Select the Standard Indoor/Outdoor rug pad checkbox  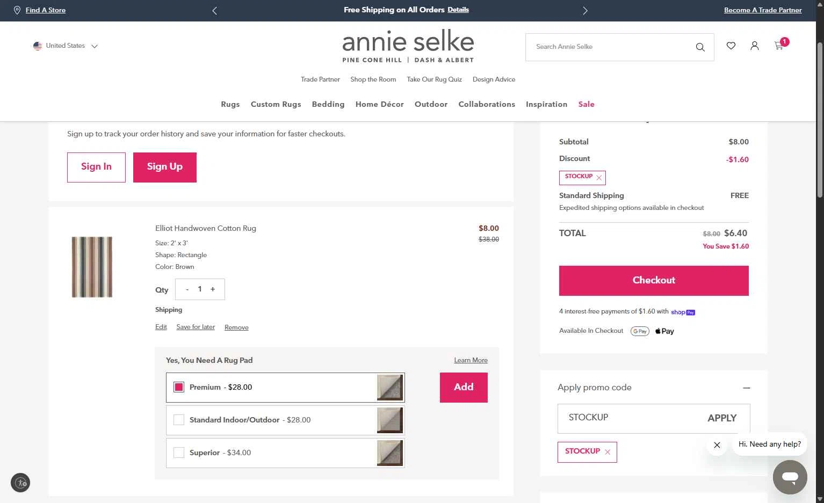tap(179, 420)
